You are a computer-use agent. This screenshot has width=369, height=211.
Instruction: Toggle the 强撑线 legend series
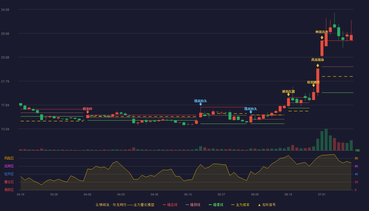click(x=216, y=205)
